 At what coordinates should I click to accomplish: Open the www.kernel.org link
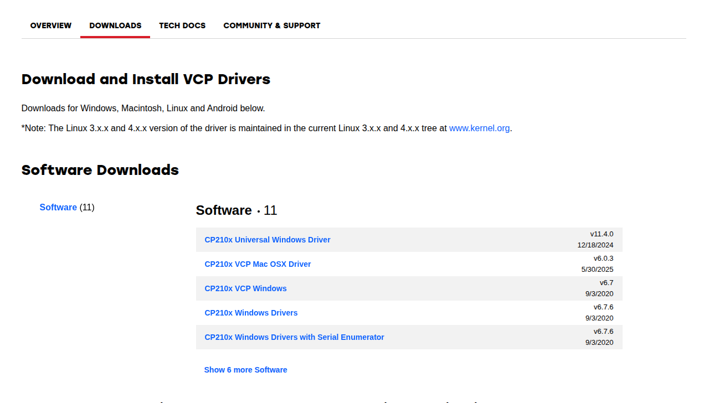479,128
